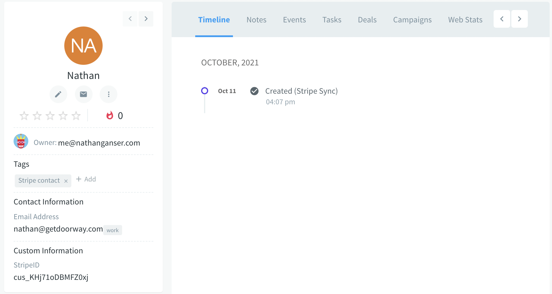Click the flame lead score icon

pyautogui.click(x=110, y=115)
